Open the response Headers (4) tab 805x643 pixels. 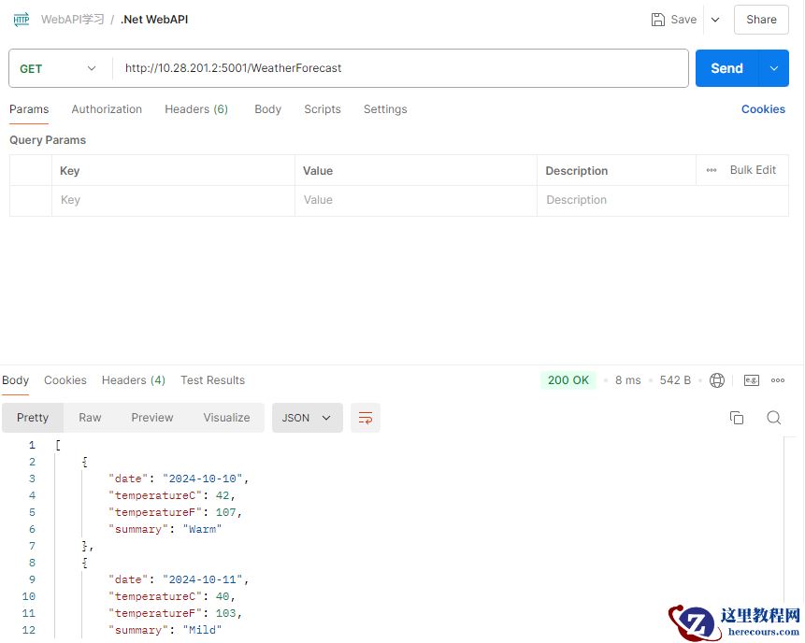(134, 380)
